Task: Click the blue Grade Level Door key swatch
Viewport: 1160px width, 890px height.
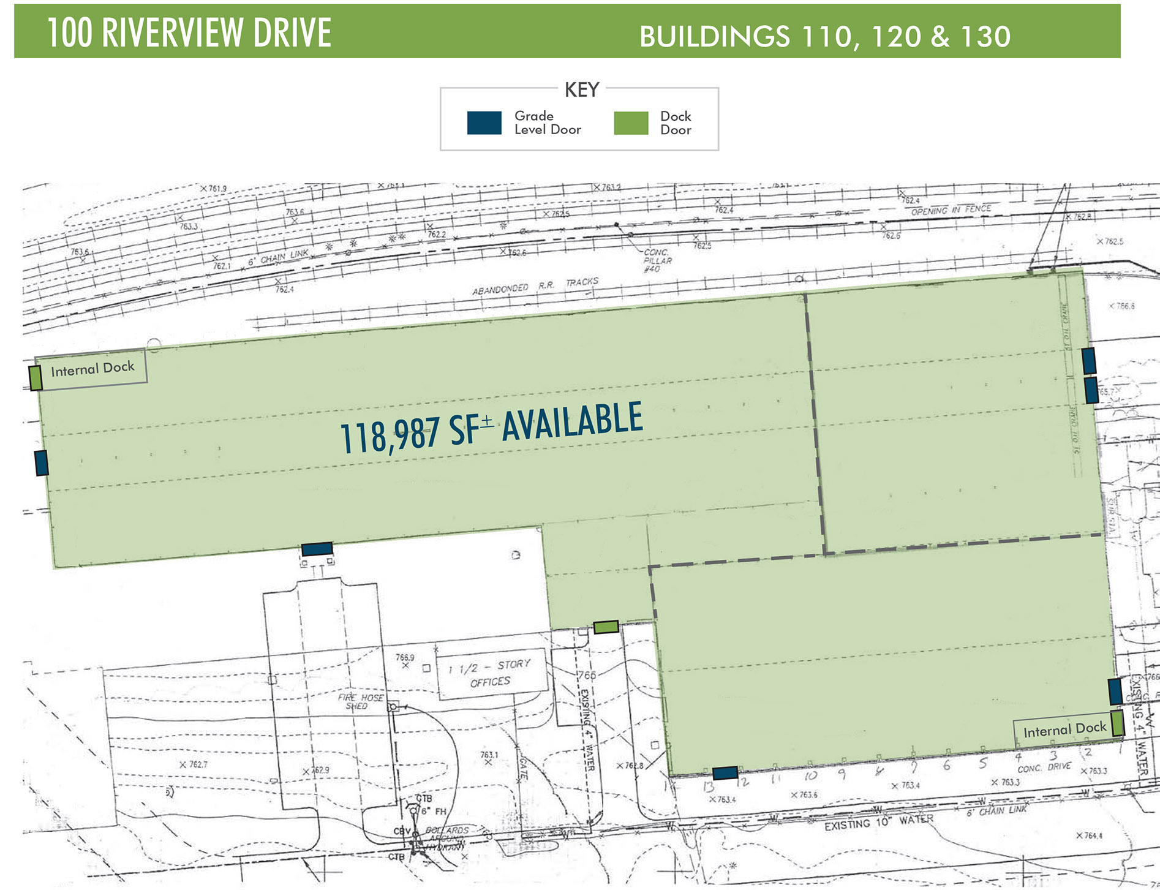Action: point(484,123)
